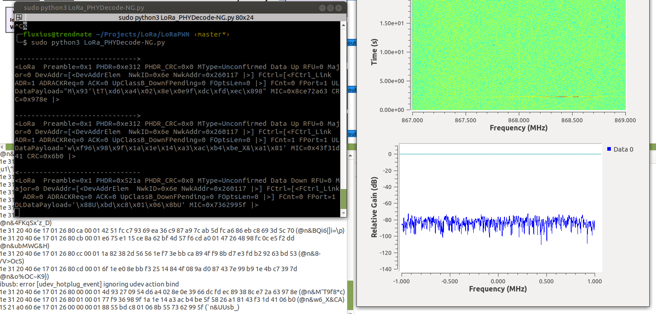The width and height of the screenshot is (656, 314).
Task: Focus the terminal pane title strip showing 80x24
Action: tap(180, 18)
